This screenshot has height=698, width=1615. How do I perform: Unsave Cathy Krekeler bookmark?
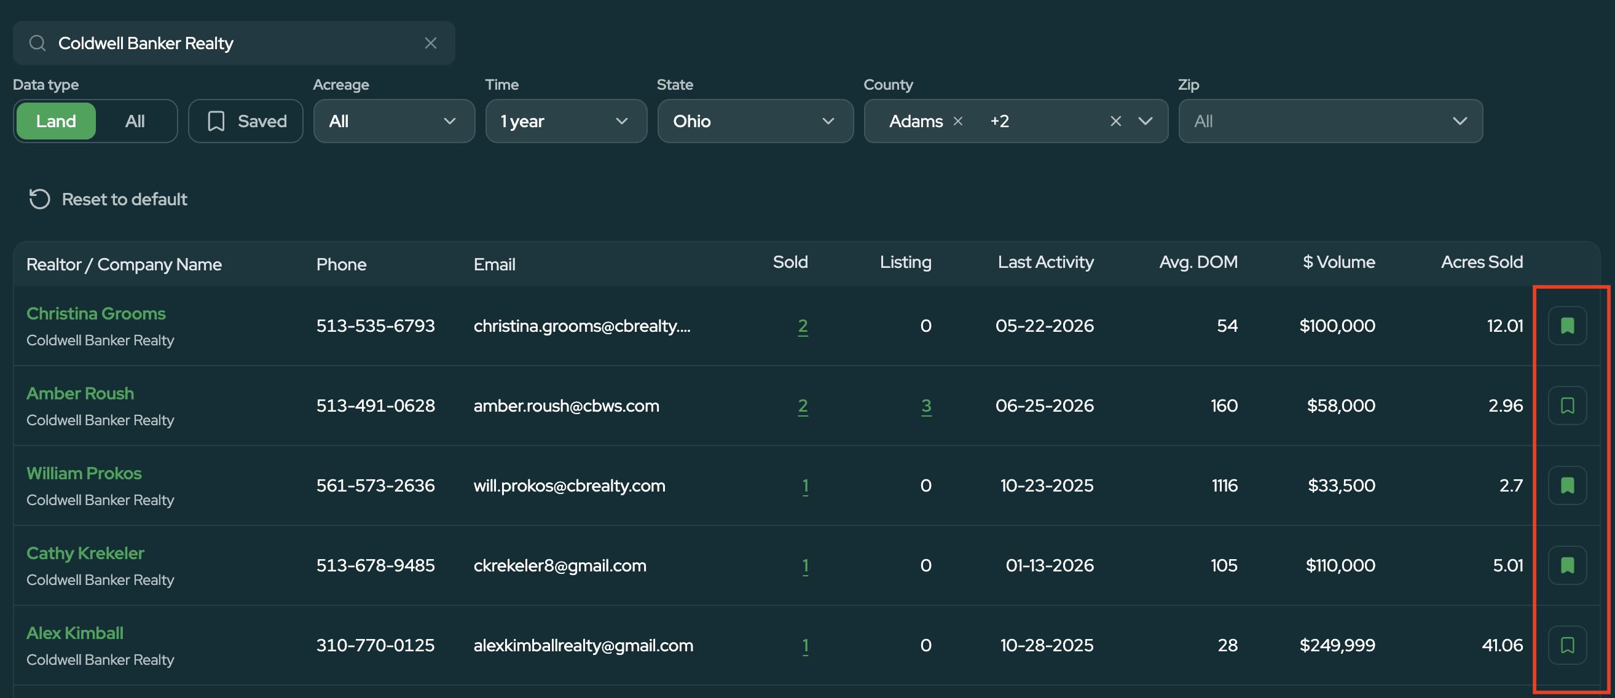tap(1567, 565)
